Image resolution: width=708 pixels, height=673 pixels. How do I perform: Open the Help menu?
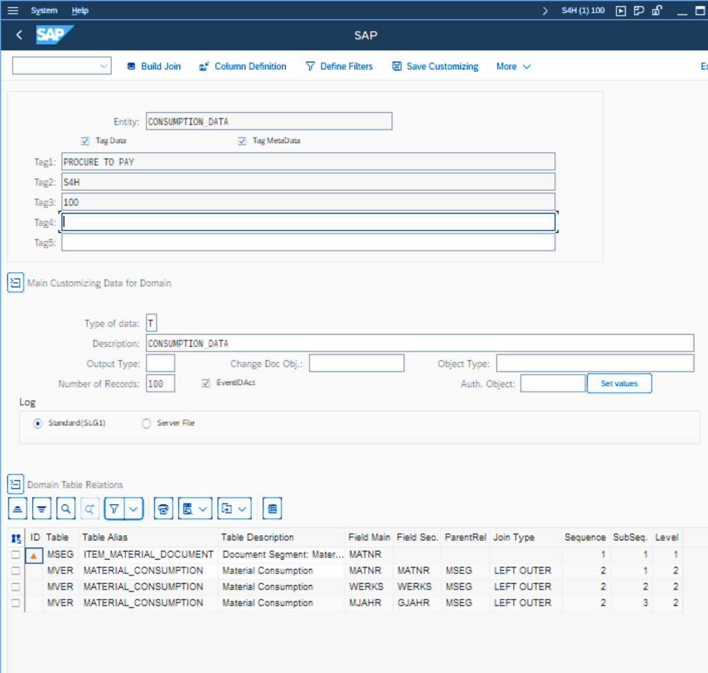tap(80, 10)
